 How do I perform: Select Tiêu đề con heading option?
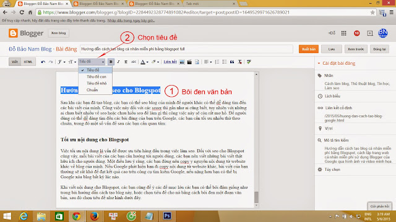95,76
